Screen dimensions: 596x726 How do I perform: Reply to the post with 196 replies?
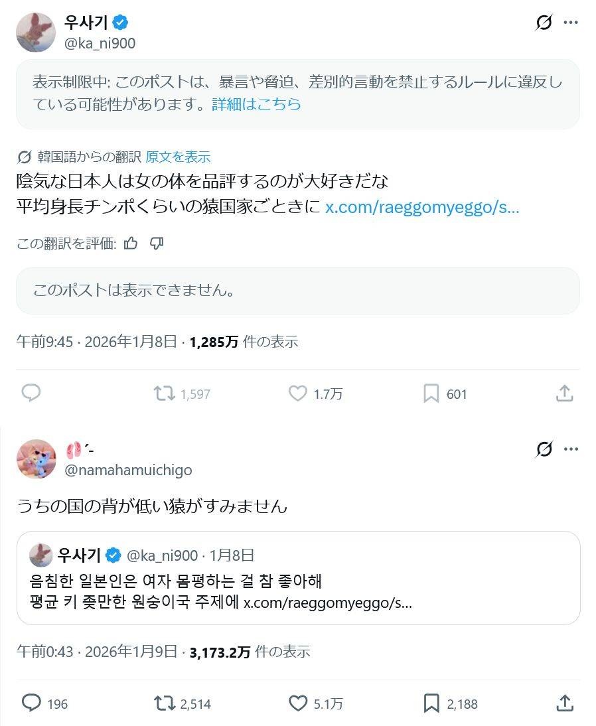[x=31, y=703]
